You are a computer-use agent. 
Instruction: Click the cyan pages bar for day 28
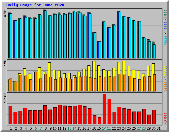click(x=145, y=48)
